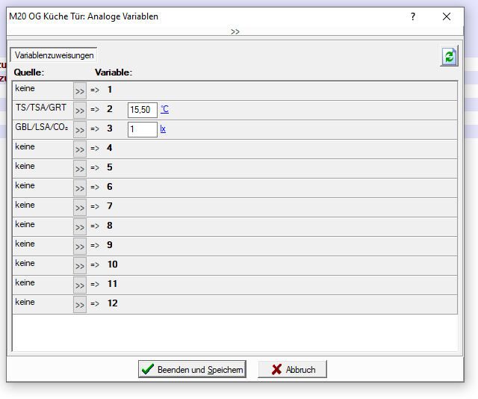The width and height of the screenshot is (478, 399).
Task: Open source selector for variable 3
Action: tap(80, 129)
